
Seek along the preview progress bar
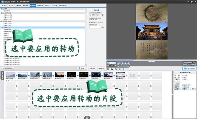point(152,60)
